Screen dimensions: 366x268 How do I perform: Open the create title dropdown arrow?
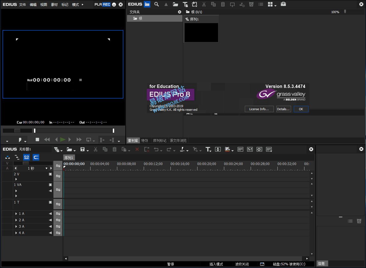(x=211, y=151)
